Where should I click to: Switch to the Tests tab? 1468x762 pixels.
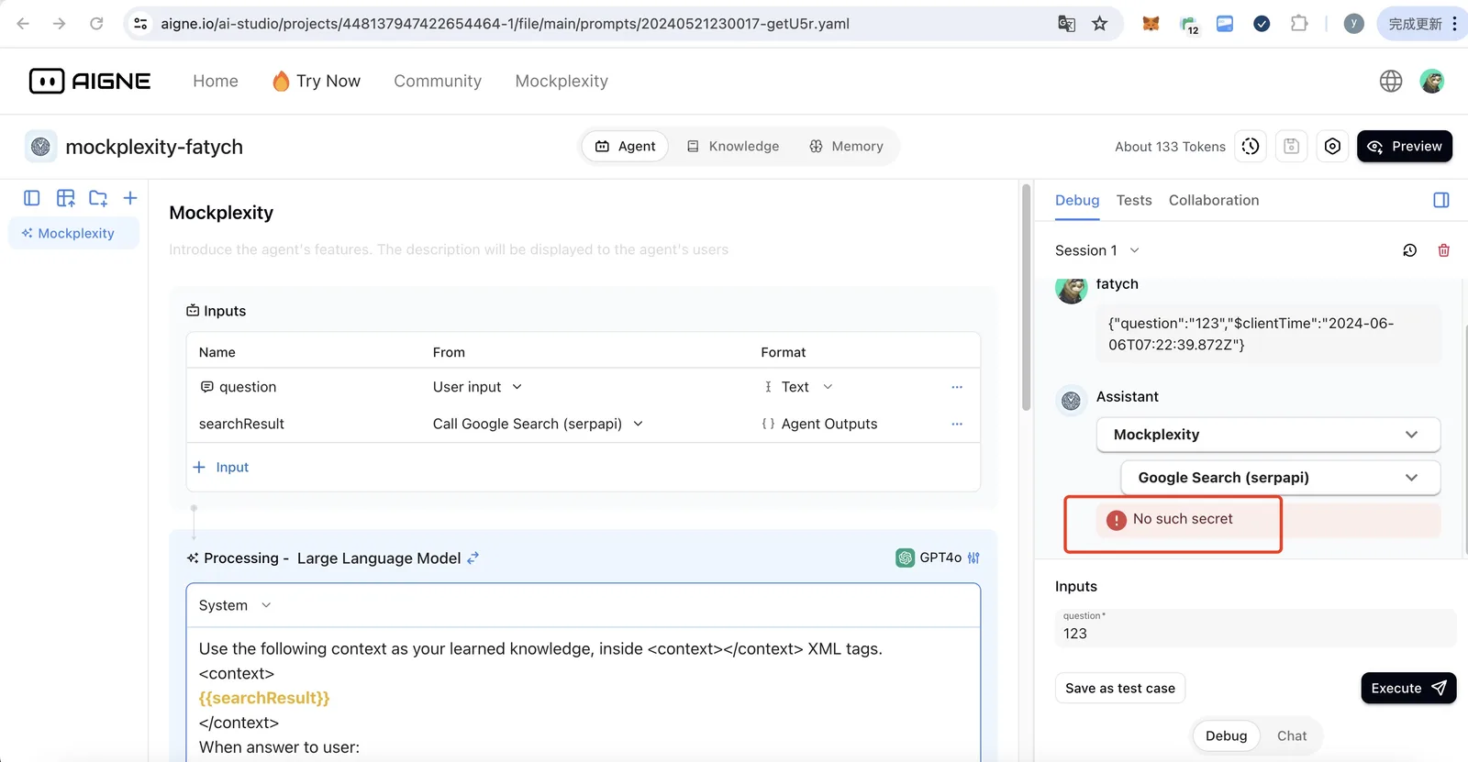pos(1134,200)
